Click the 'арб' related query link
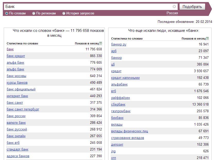Image resolution: width=221 pixels, height=160 pixels. pyautogui.click(x=114, y=51)
